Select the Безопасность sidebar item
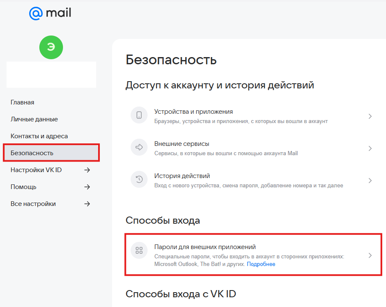This screenshot has height=307, width=386. click(x=51, y=153)
